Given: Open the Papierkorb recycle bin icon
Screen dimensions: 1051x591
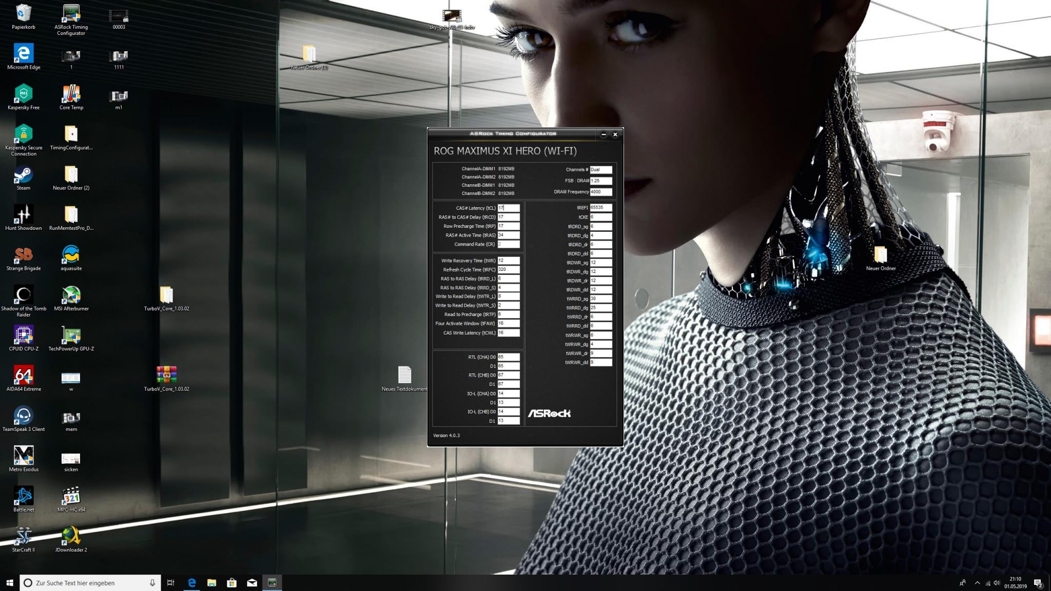Looking at the screenshot, I should pyautogui.click(x=24, y=17).
